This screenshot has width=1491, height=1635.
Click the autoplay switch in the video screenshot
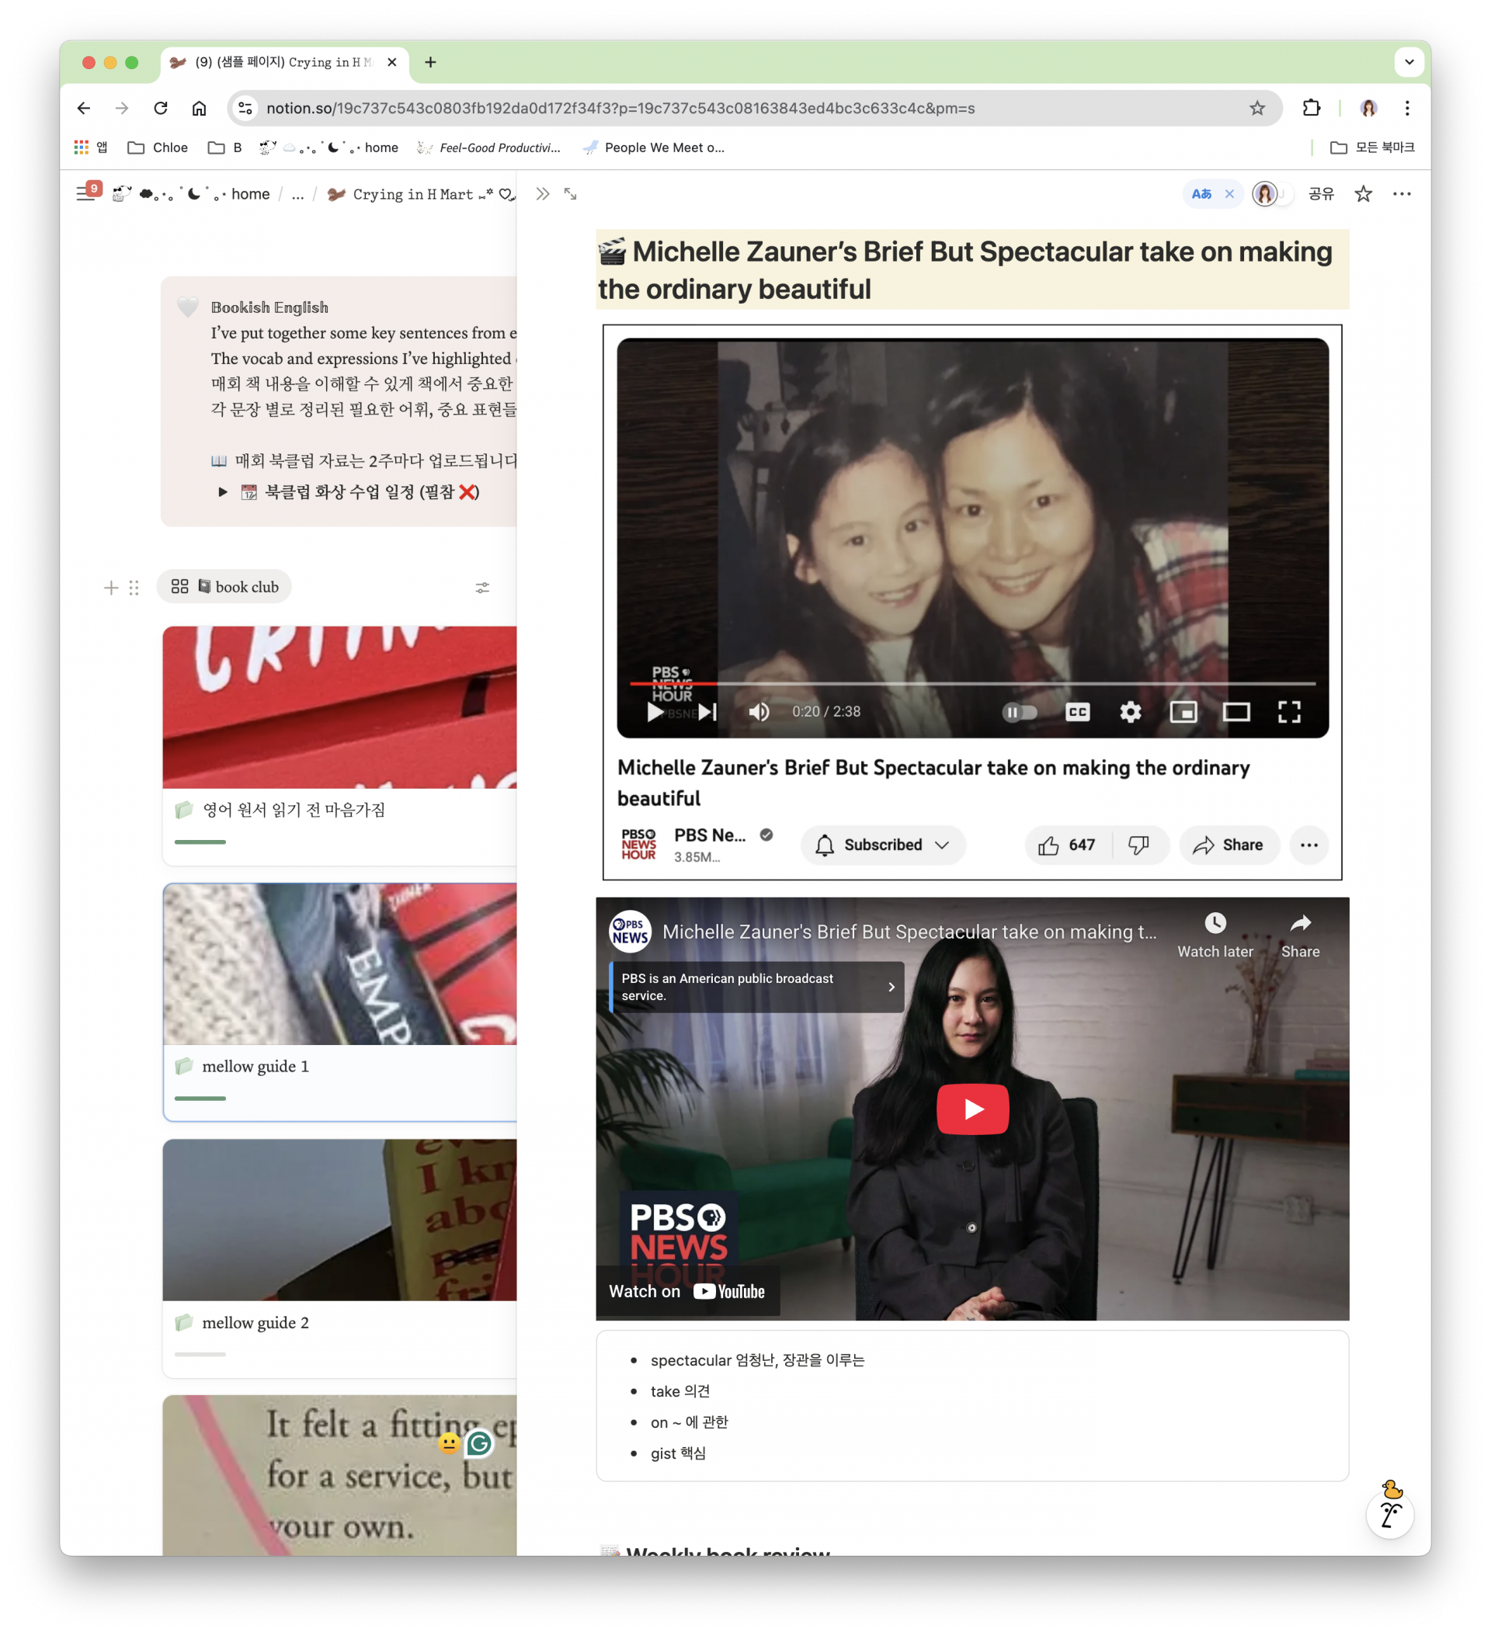1019,712
